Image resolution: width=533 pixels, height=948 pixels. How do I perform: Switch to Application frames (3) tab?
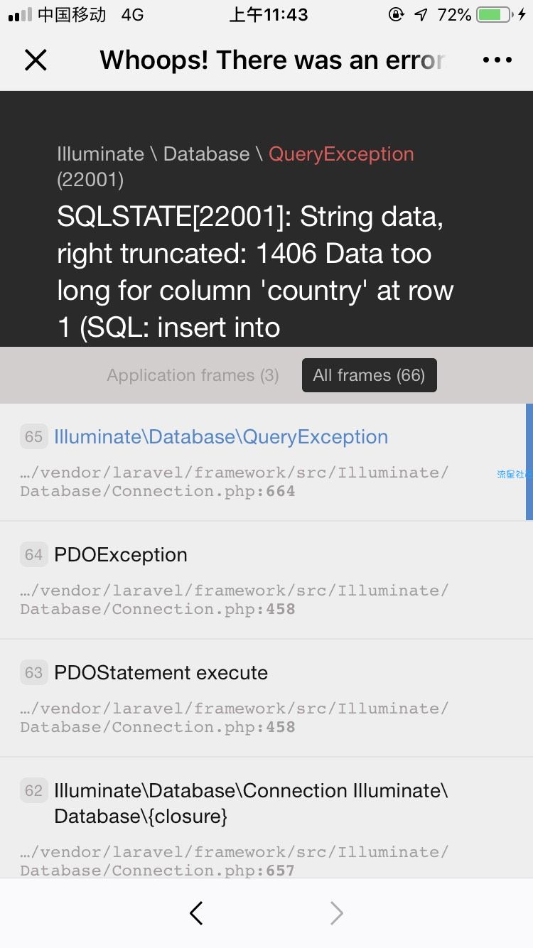pyautogui.click(x=193, y=375)
